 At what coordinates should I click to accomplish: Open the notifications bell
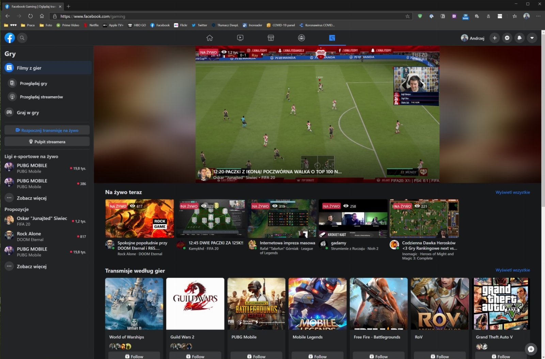click(x=519, y=38)
